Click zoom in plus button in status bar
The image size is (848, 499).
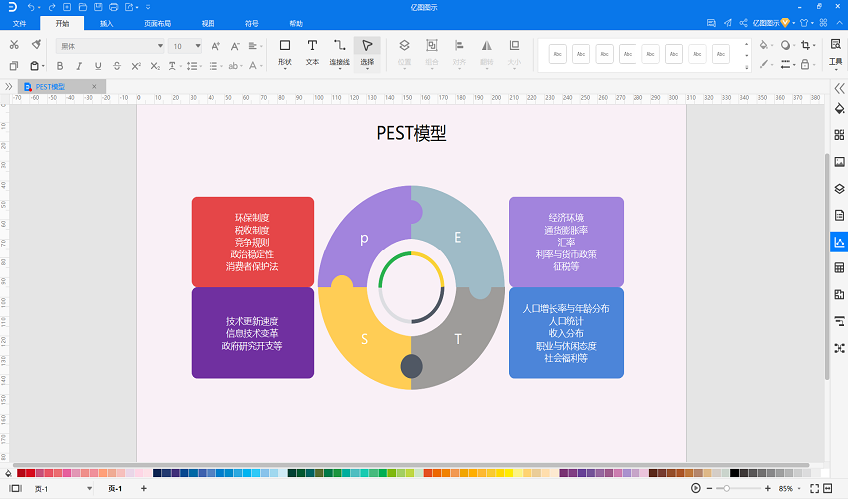coord(768,488)
